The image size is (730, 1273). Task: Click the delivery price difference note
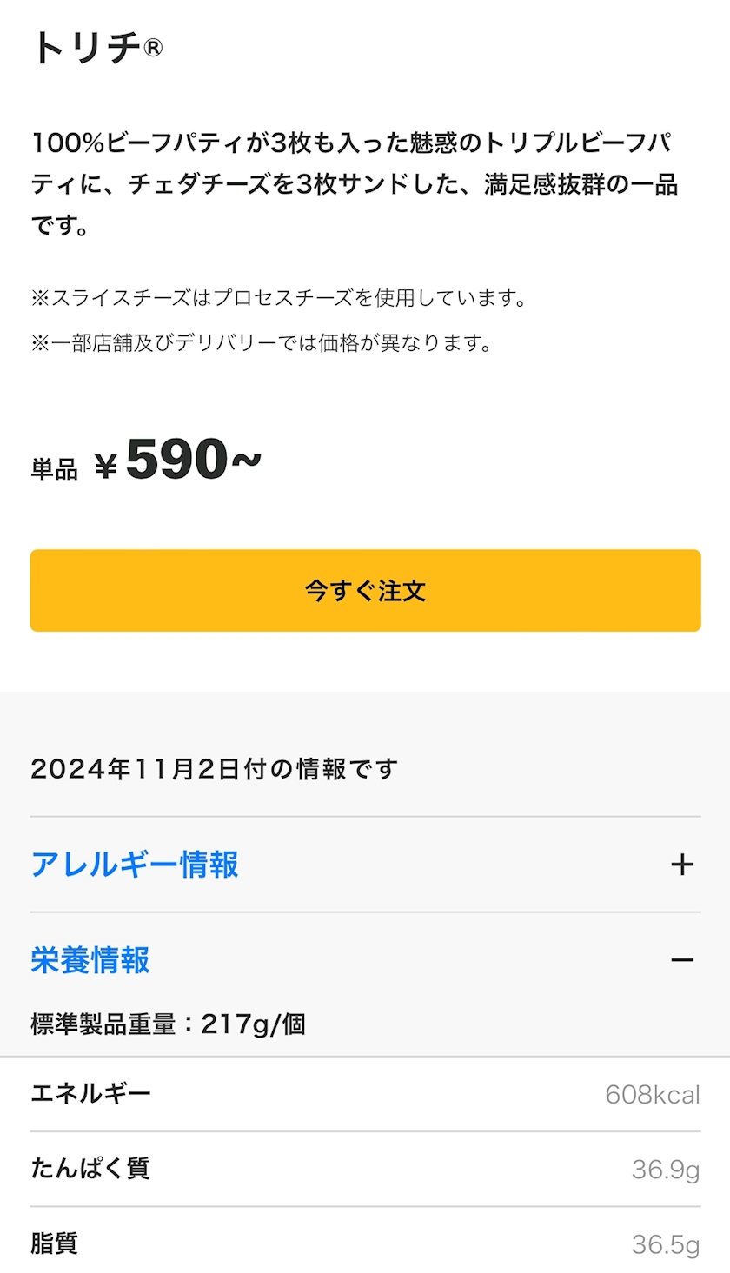[x=262, y=343]
